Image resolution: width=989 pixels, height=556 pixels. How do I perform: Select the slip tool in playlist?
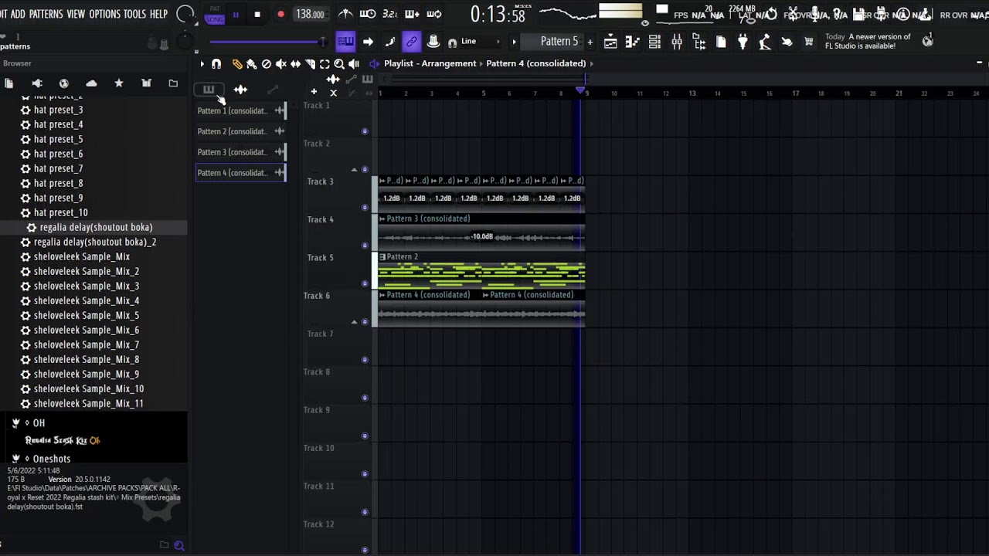295,64
